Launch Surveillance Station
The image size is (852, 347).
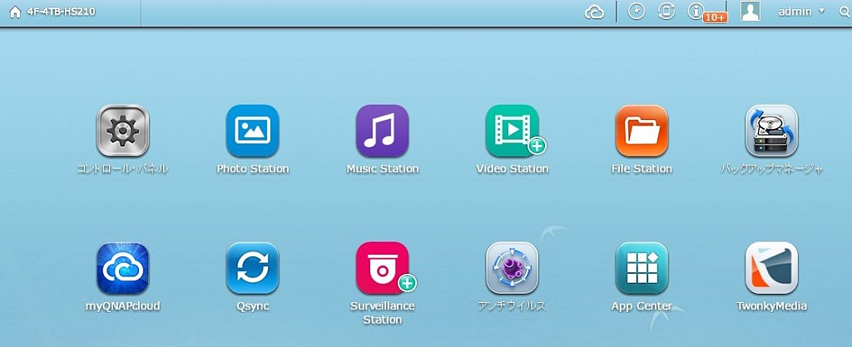[383, 268]
